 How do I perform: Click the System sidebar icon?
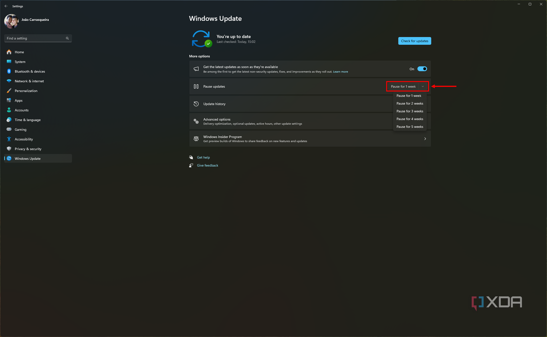[9, 61]
